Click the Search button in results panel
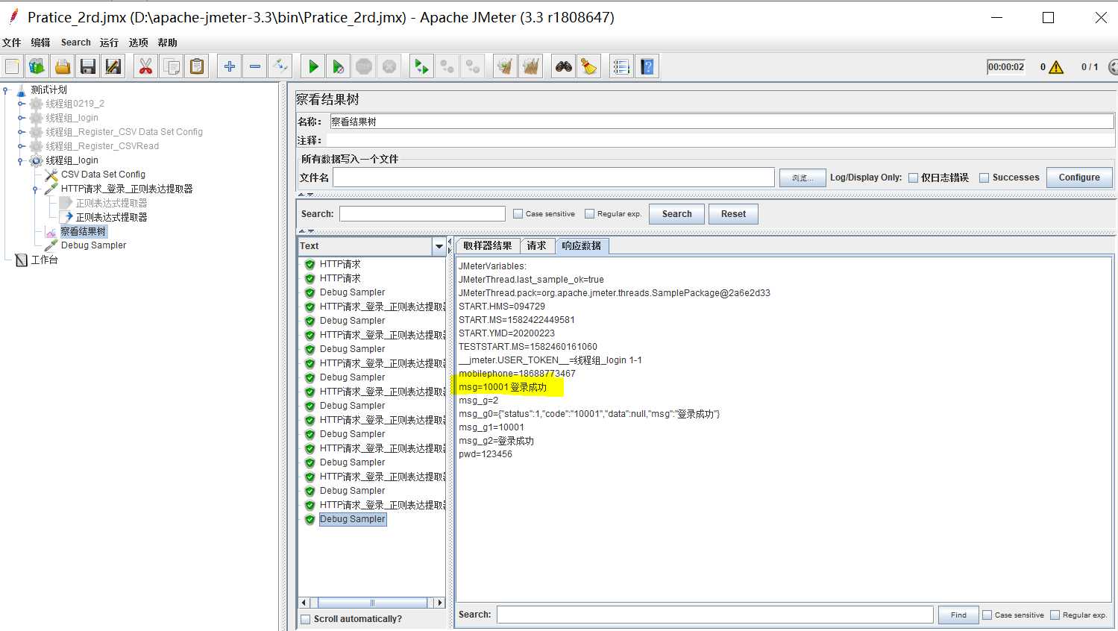 pos(677,214)
